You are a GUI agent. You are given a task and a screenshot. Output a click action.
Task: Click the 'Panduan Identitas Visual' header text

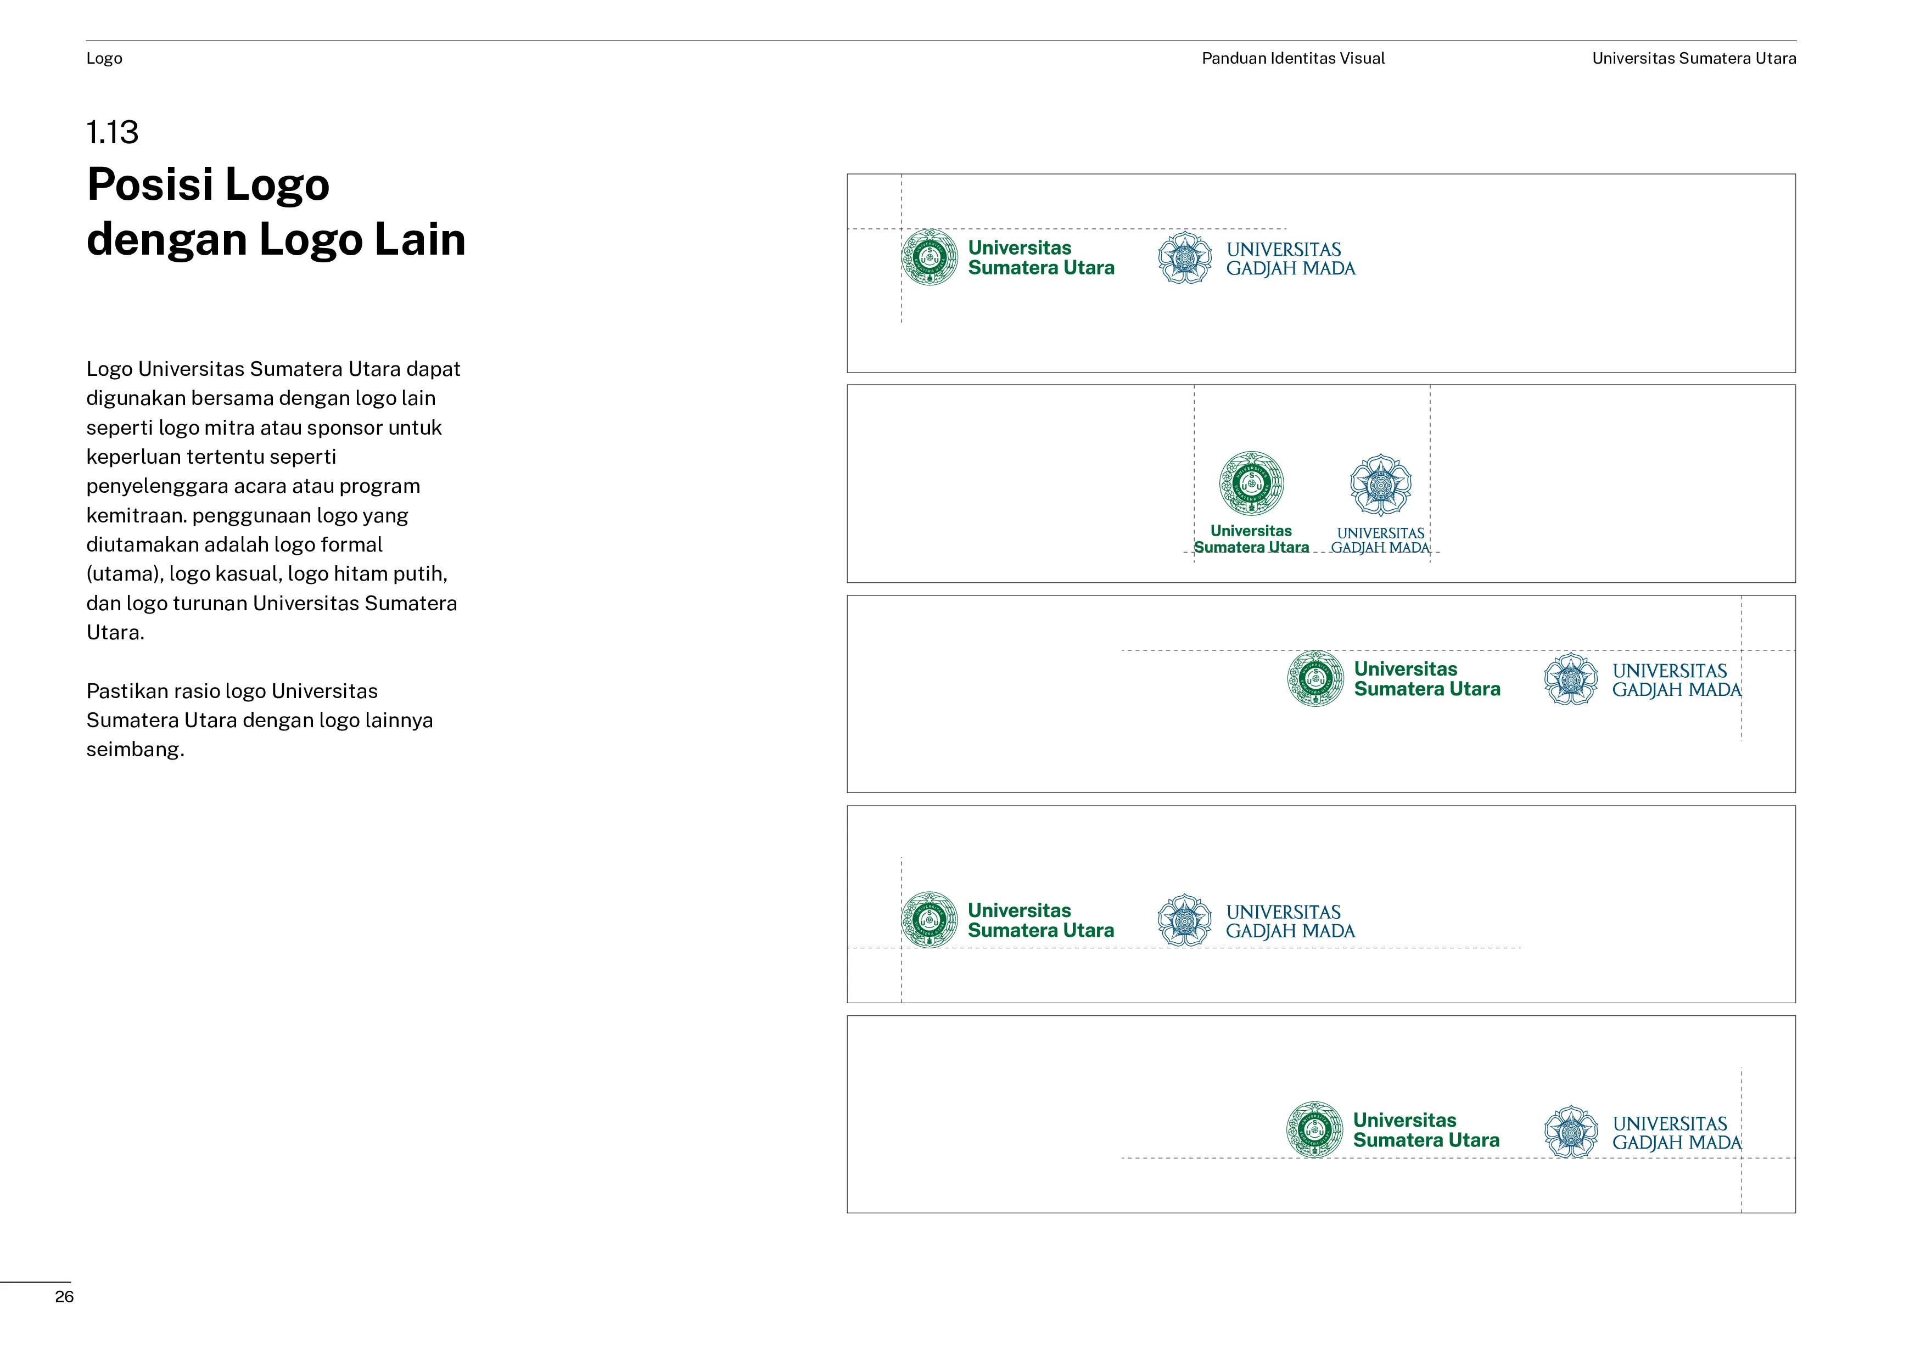coord(1292,59)
